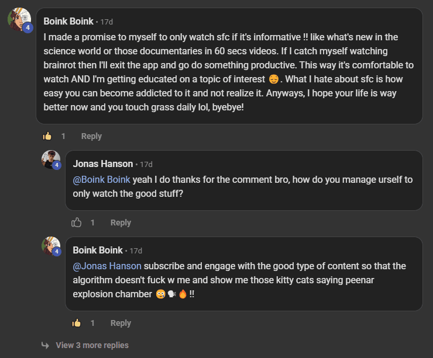Click the level 4 badge on Jonas Hanson's avatar
Viewport: 433px width, 358px height.
[x=57, y=165]
